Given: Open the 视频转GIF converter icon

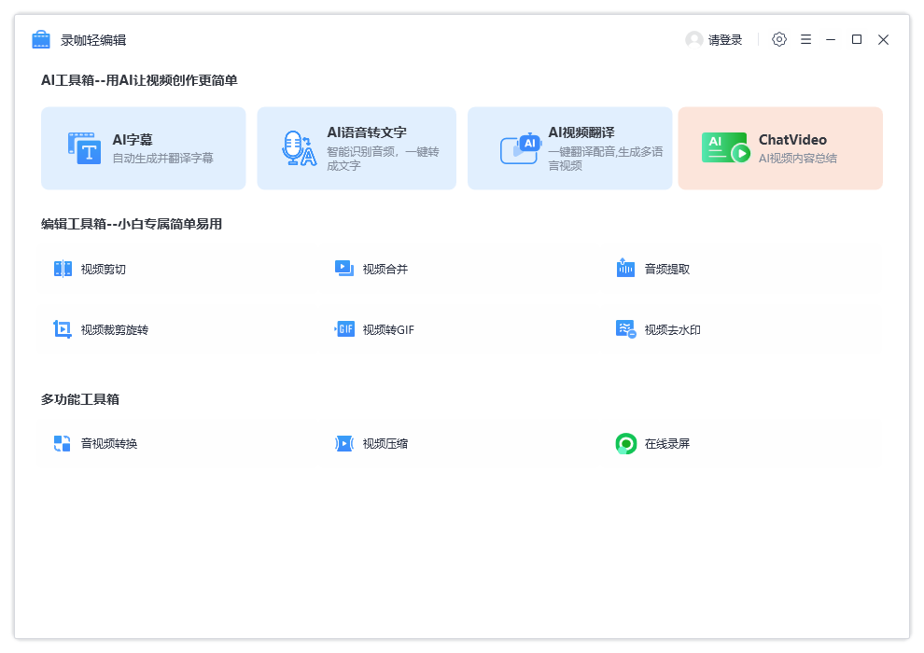Looking at the screenshot, I should tap(344, 328).
